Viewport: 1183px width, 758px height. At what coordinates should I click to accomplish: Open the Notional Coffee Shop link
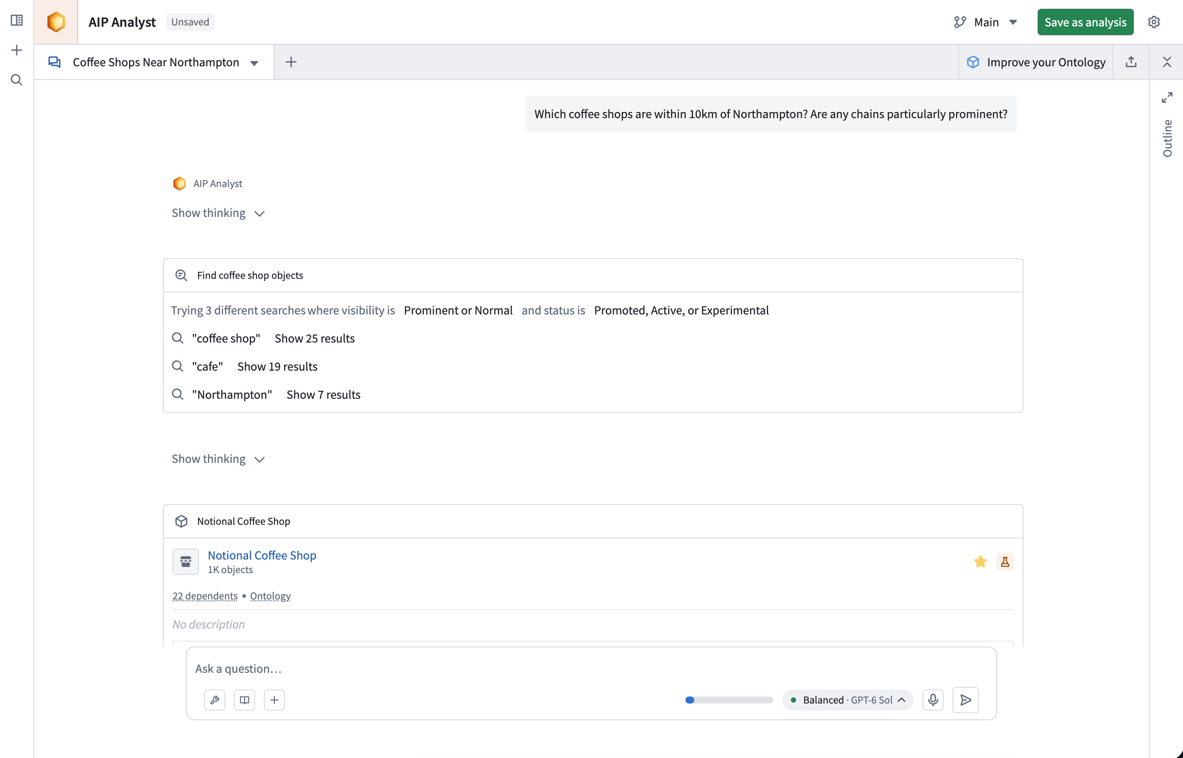(262, 555)
